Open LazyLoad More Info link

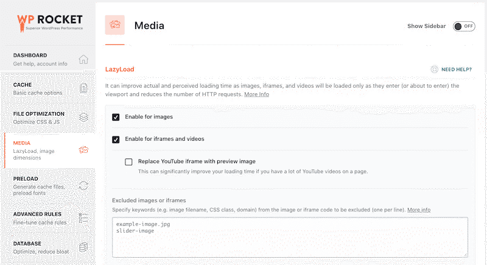pyautogui.click(x=256, y=94)
